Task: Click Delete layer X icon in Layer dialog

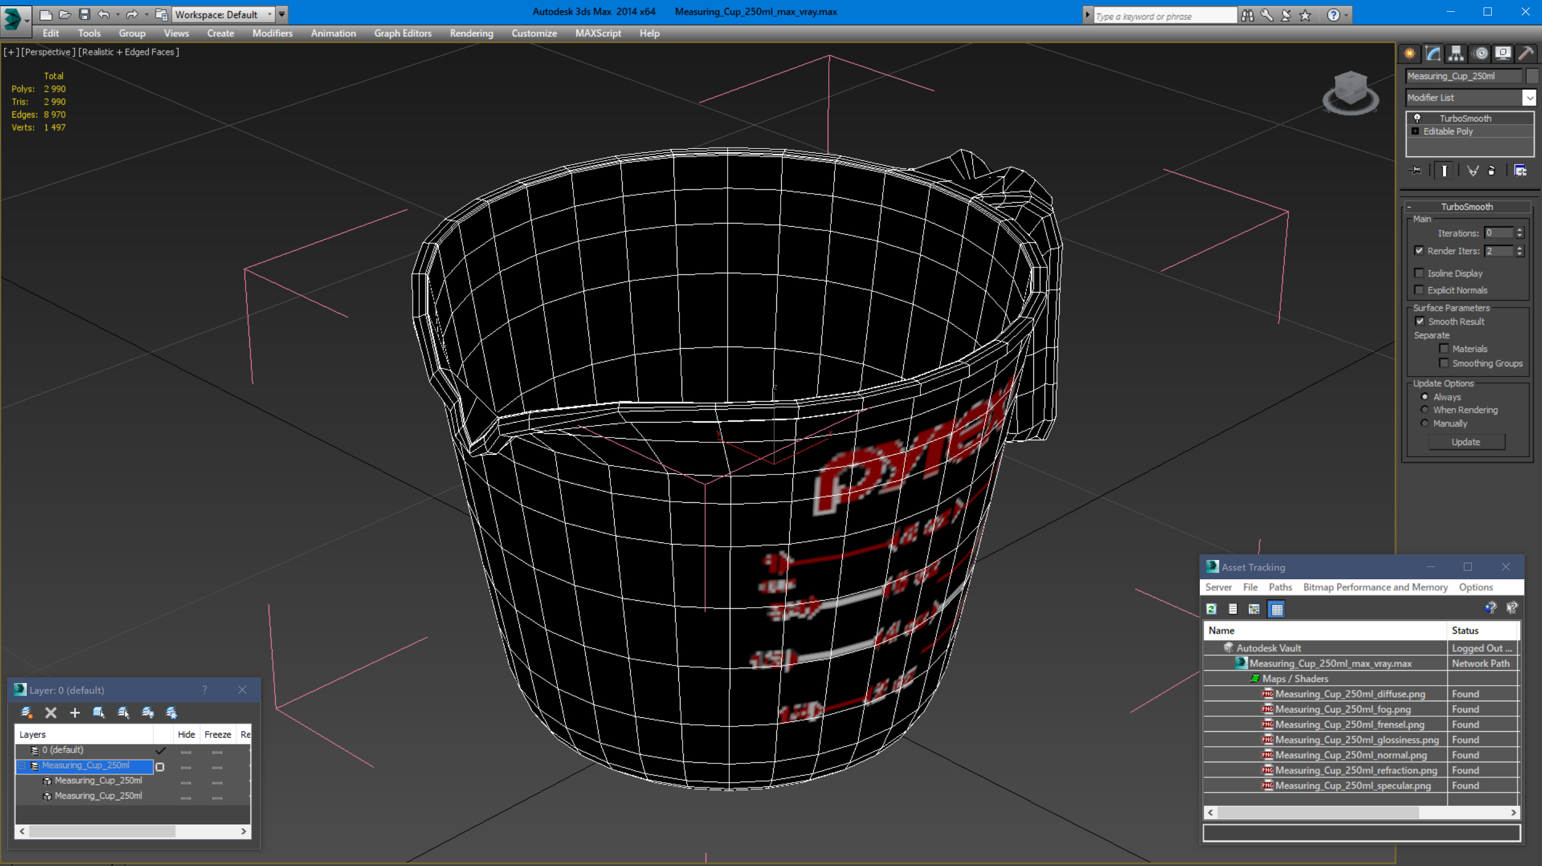Action: coord(51,712)
